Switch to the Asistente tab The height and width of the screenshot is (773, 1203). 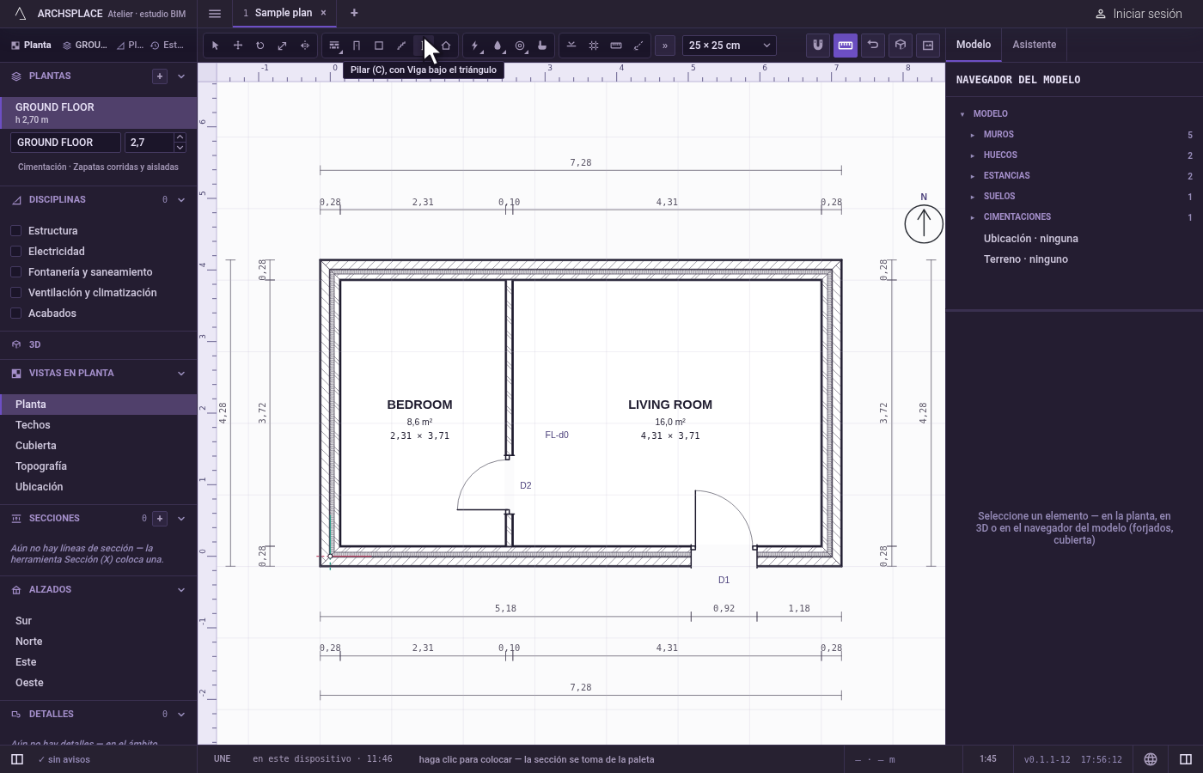pyautogui.click(x=1035, y=45)
